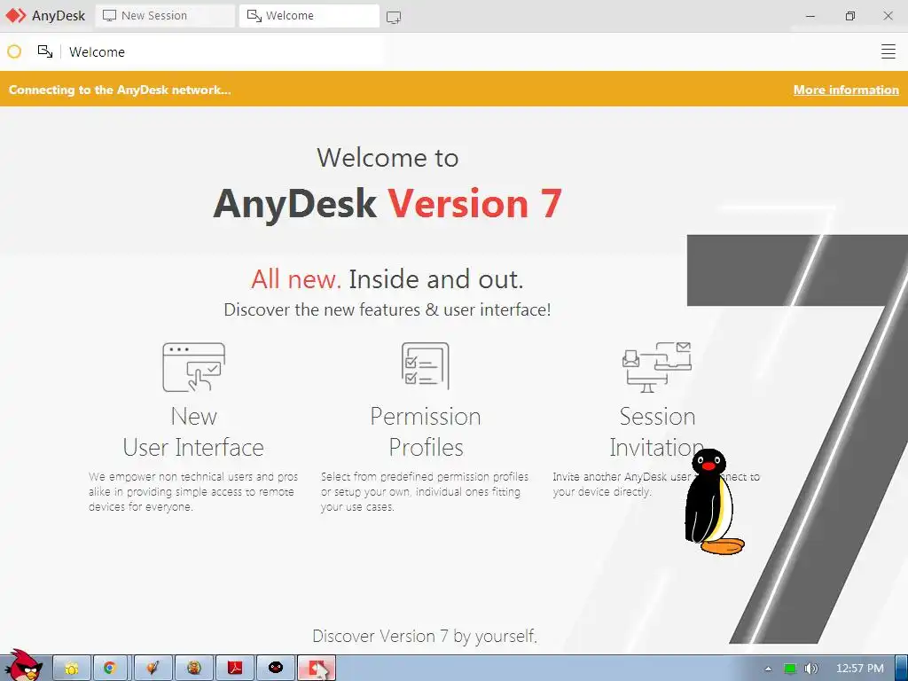Viewport: 908px width, 681px height.
Task: Click the green tray status icon
Action: coord(790,669)
